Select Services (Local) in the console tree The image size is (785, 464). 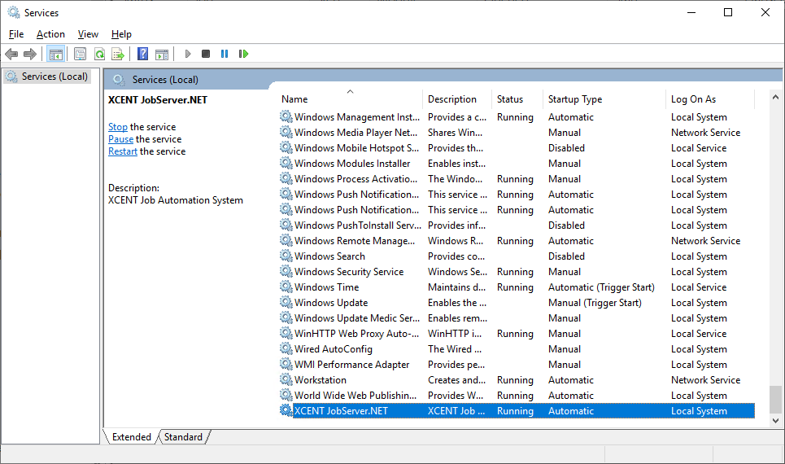pyautogui.click(x=55, y=77)
